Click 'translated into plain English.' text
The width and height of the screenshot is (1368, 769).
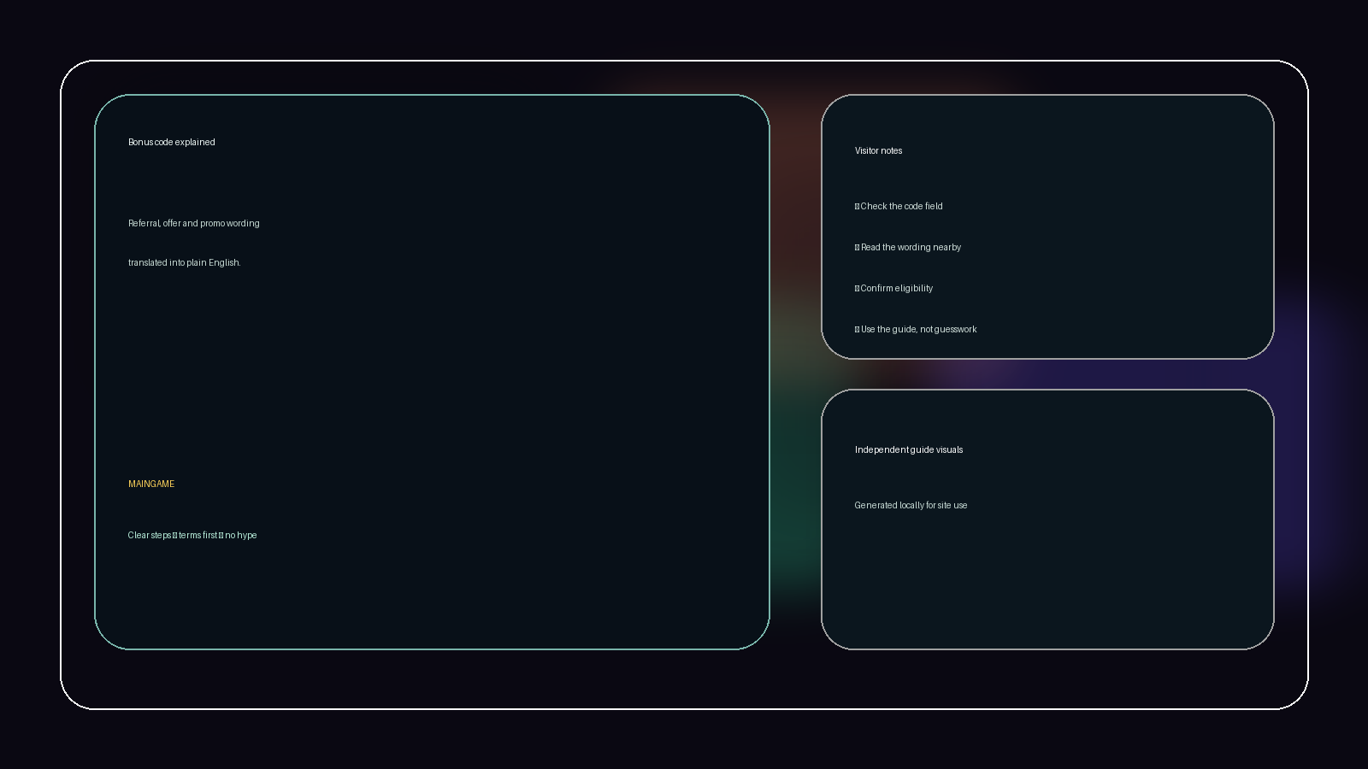pos(185,262)
